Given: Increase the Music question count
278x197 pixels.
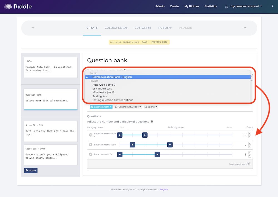Looking at the screenshot, I should (x=250, y=143).
